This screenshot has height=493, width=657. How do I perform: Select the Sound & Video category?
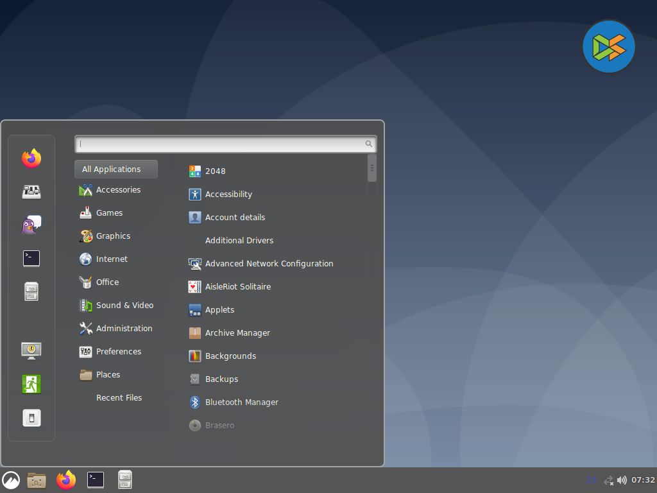[x=124, y=306]
